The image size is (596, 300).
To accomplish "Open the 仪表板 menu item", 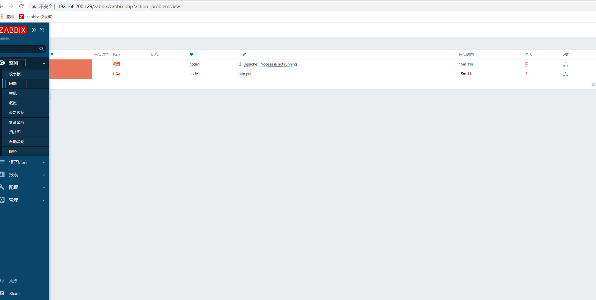I will [x=15, y=74].
